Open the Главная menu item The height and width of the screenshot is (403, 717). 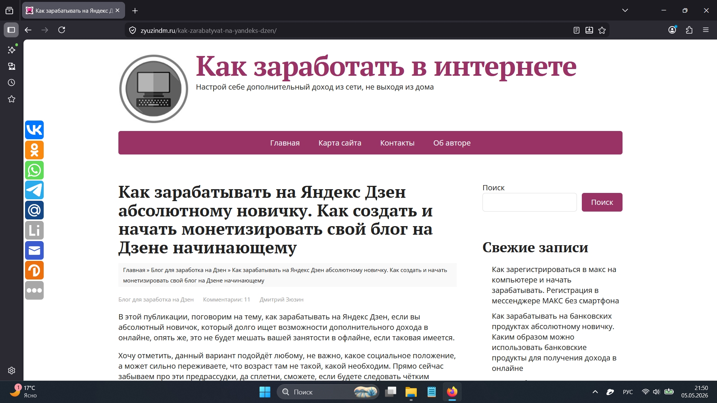pyautogui.click(x=285, y=143)
